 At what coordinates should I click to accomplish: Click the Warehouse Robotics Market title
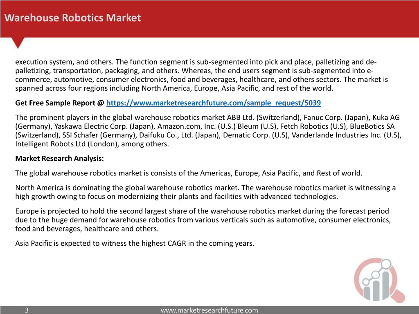tap(73, 18)
